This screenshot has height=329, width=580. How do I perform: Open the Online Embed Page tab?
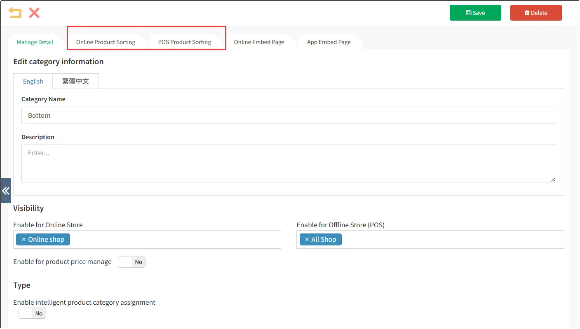click(x=259, y=42)
